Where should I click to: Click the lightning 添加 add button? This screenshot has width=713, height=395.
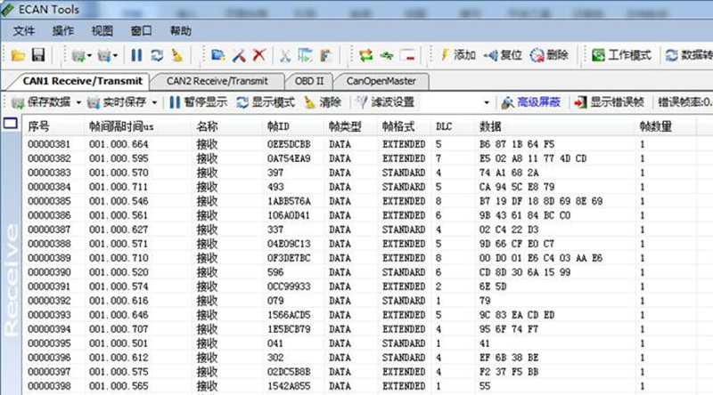[458, 55]
